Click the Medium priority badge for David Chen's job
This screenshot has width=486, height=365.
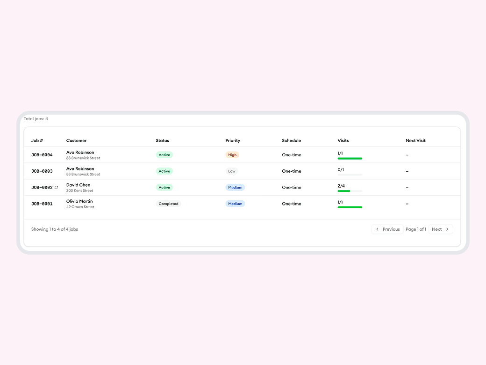coord(235,187)
